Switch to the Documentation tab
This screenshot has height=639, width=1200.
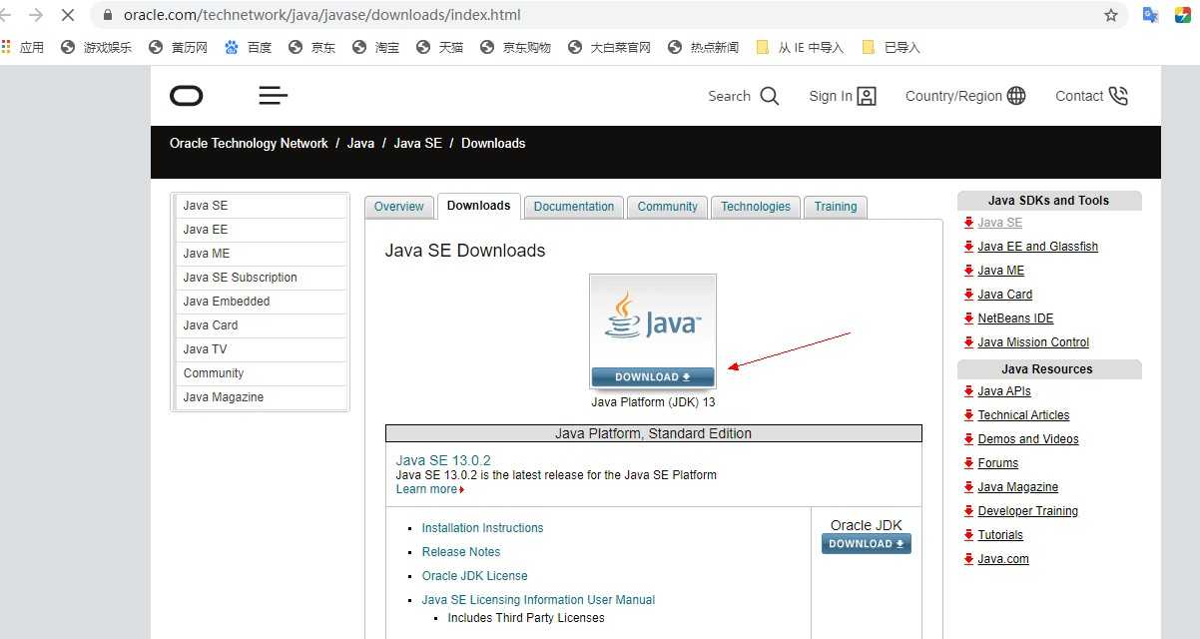click(x=574, y=207)
